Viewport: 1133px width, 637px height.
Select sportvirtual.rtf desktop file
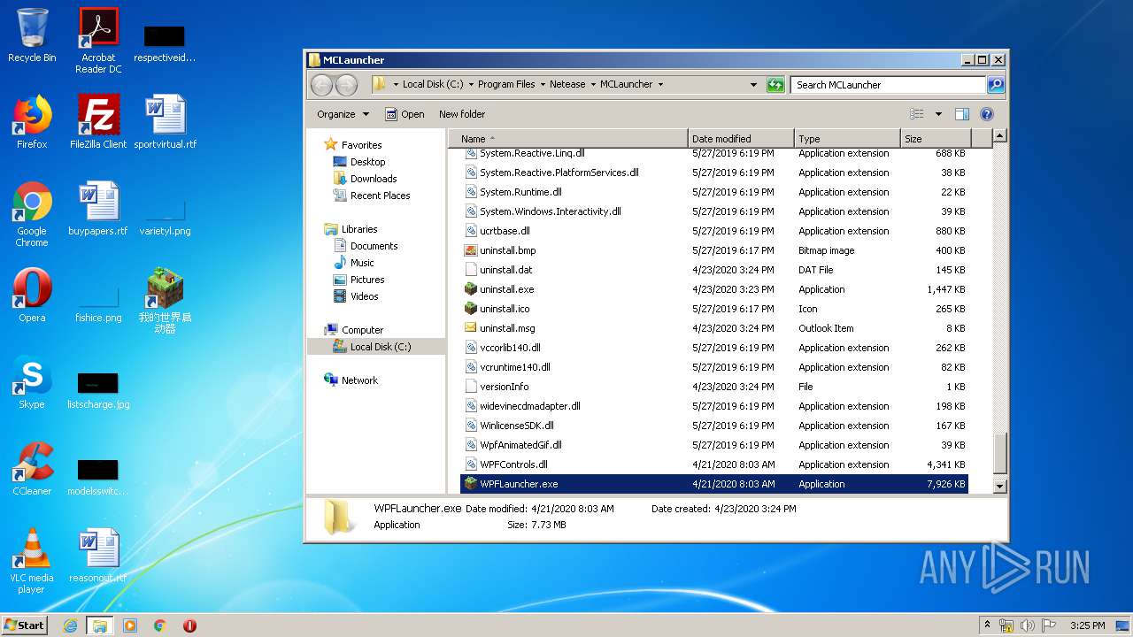click(165, 122)
